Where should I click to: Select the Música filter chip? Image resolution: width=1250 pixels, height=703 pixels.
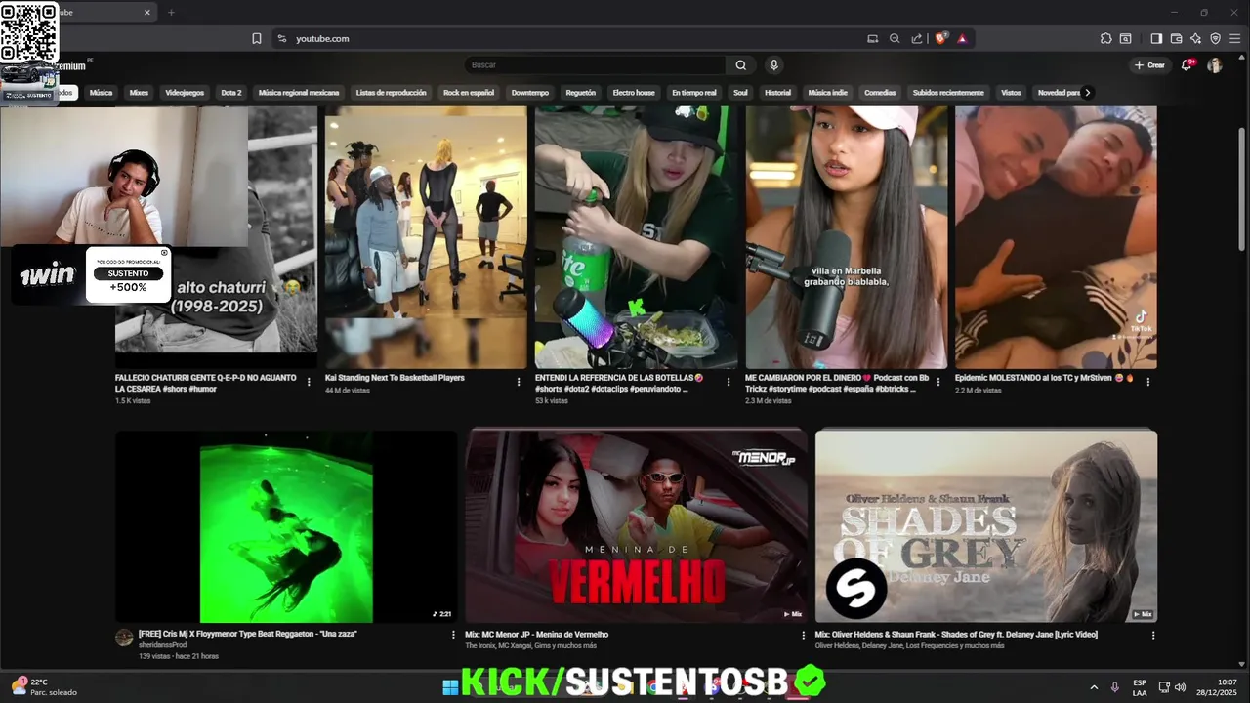click(101, 93)
